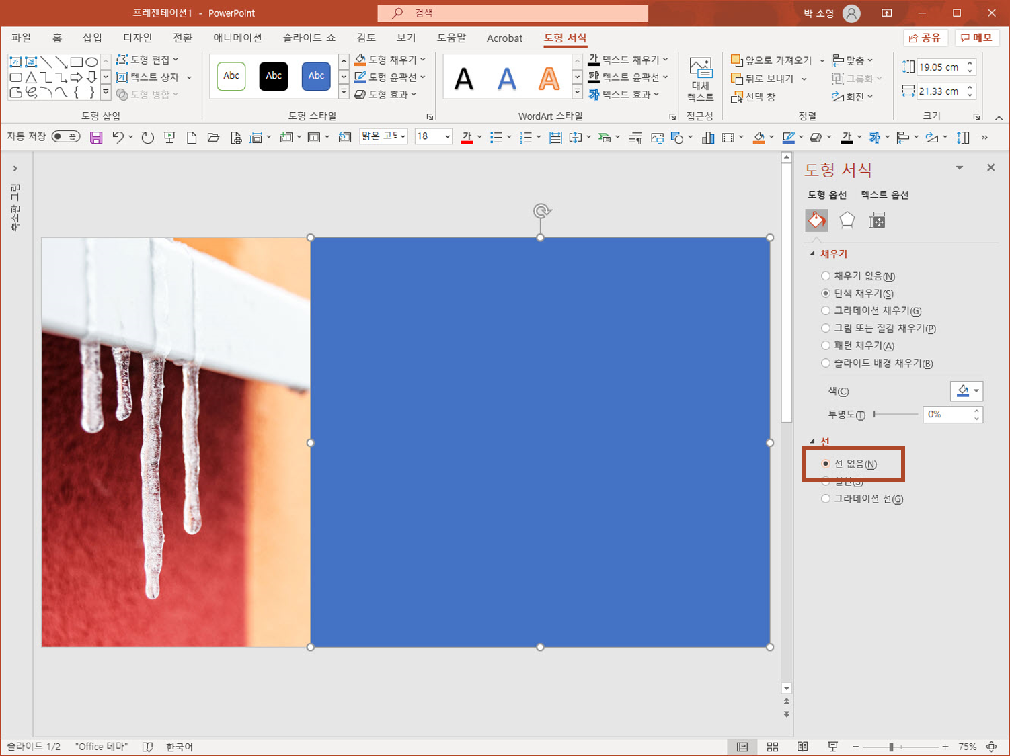Click the search box 검색
The height and width of the screenshot is (756, 1010).
click(512, 13)
